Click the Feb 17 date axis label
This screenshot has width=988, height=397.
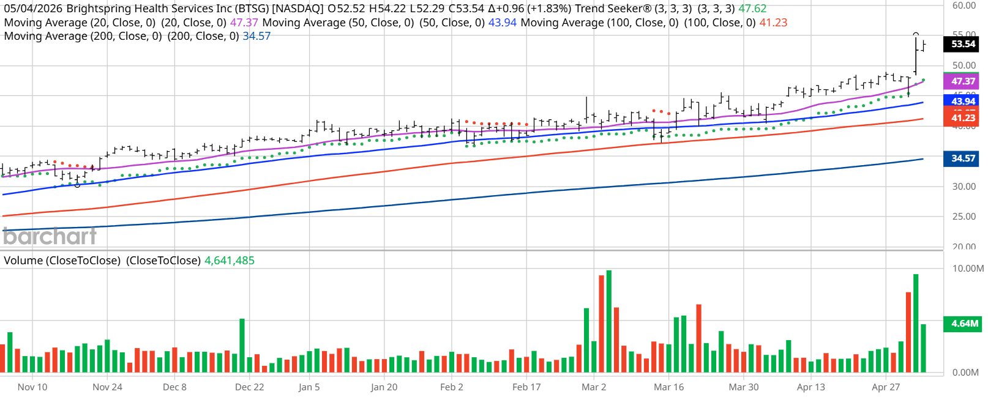(x=526, y=387)
